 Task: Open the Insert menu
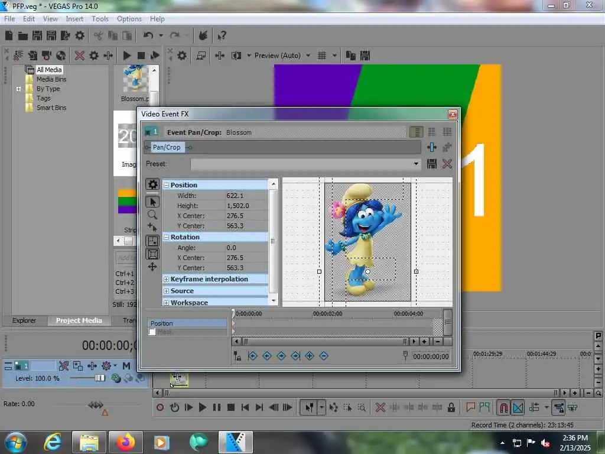(x=74, y=19)
